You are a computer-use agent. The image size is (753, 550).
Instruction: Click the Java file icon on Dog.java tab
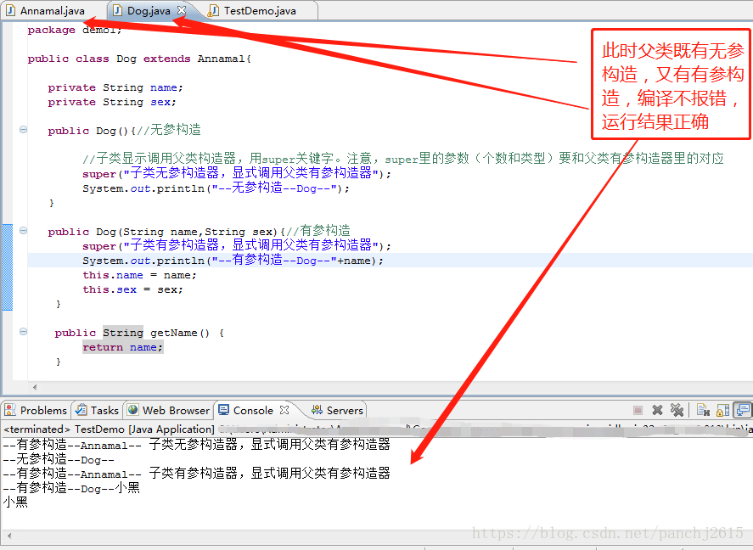click(117, 10)
